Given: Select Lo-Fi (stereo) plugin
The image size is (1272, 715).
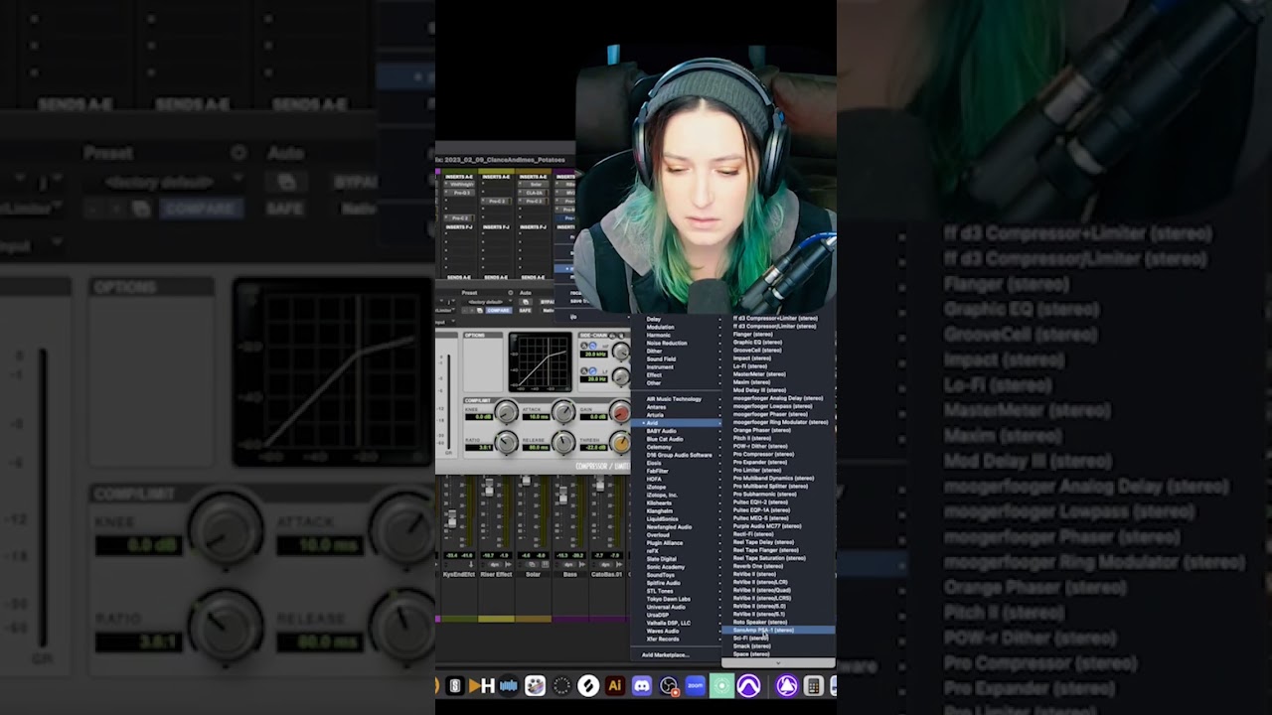Looking at the screenshot, I should pyautogui.click(x=778, y=366).
